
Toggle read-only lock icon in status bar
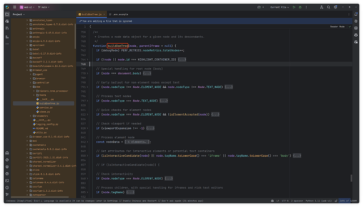336,201
